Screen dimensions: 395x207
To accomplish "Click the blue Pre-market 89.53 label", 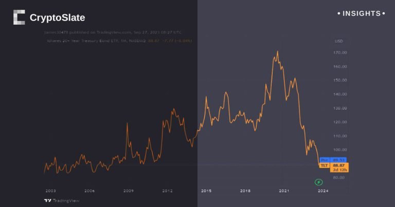I will click(x=332, y=160).
